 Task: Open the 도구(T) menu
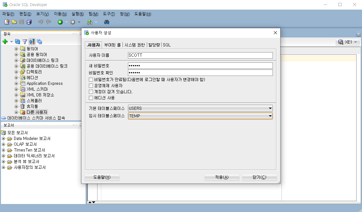(x=109, y=14)
